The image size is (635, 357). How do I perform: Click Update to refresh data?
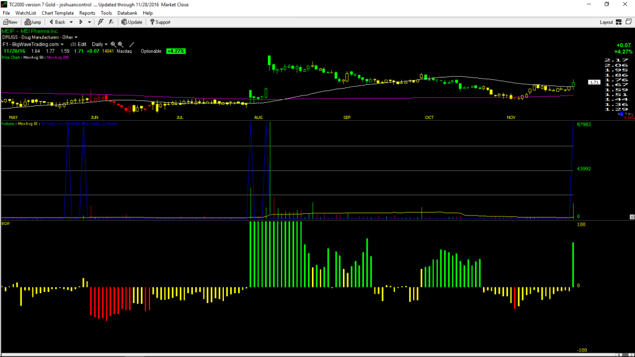click(132, 22)
